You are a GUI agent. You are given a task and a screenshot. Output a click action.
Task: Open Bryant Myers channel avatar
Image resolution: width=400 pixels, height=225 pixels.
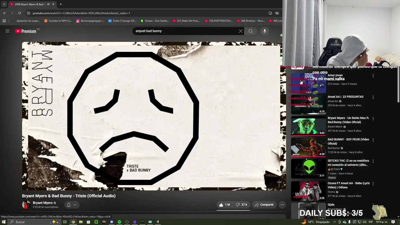(26, 205)
